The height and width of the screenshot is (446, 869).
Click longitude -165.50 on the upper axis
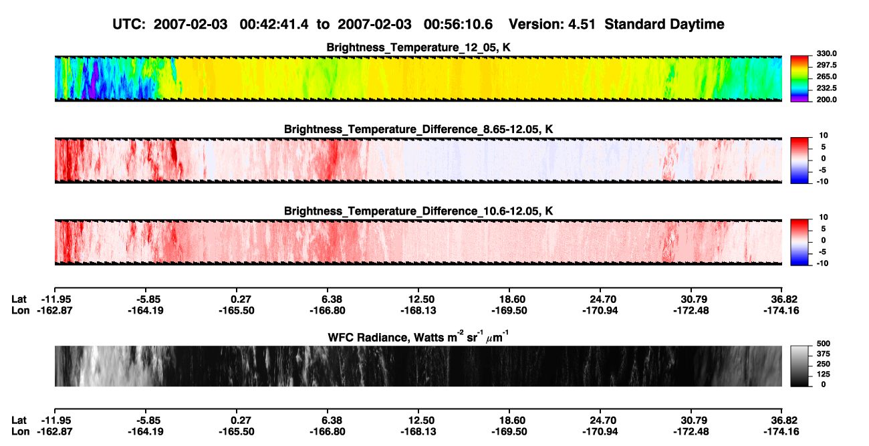click(x=237, y=310)
